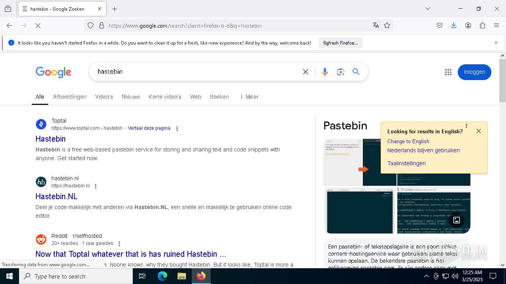The height and width of the screenshot is (284, 506).
Task: Expand the Meer search filters menu
Action: pyautogui.click(x=249, y=97)
